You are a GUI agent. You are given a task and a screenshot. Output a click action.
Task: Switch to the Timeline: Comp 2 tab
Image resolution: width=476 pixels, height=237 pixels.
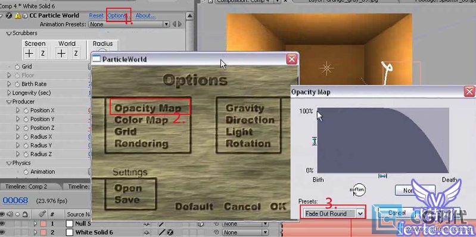point(26,186)
